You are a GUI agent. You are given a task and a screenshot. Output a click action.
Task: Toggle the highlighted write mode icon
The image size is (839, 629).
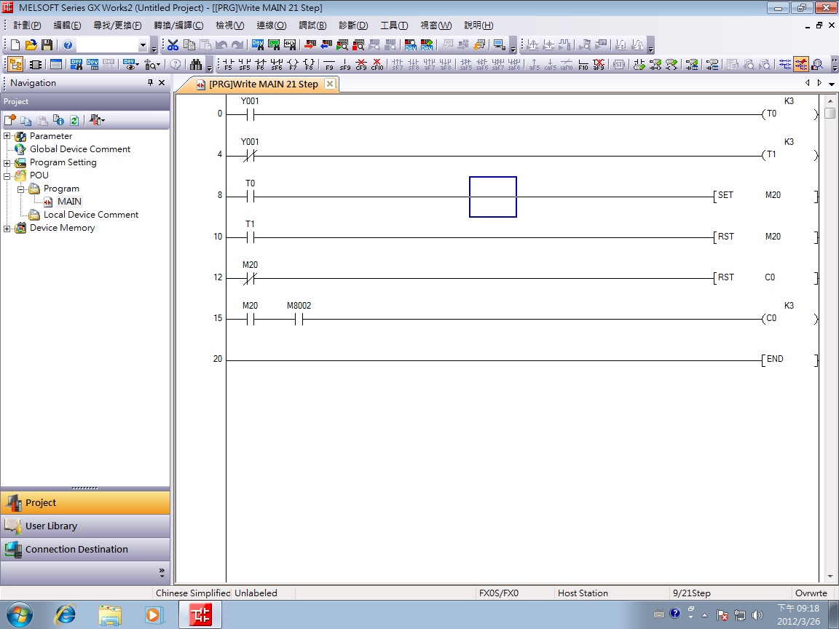(x=801, y=64)
